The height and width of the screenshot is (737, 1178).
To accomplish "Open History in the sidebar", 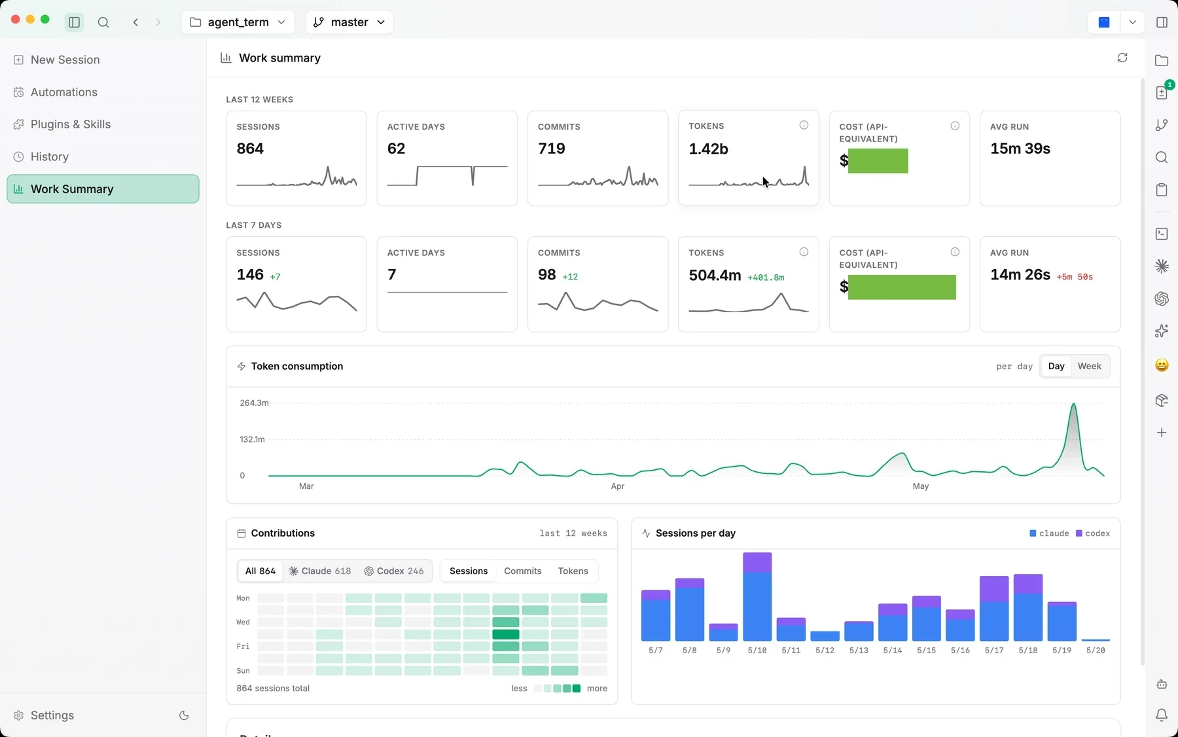I will [103, 156].
